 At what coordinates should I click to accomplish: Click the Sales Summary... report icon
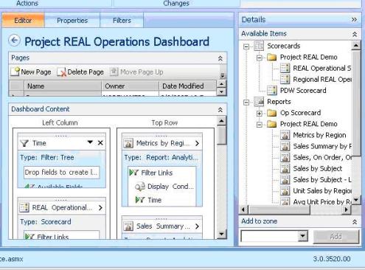click(x=128, y=226)
